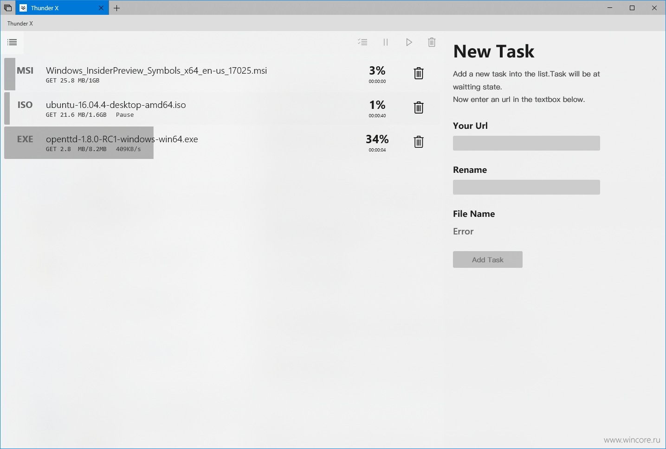Click the New Task heading
Image resolution: width=666 pixels, height=449 pixels.
pos(494,51)
